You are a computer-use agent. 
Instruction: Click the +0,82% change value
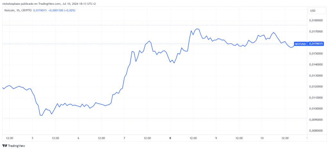click(69, 11)
